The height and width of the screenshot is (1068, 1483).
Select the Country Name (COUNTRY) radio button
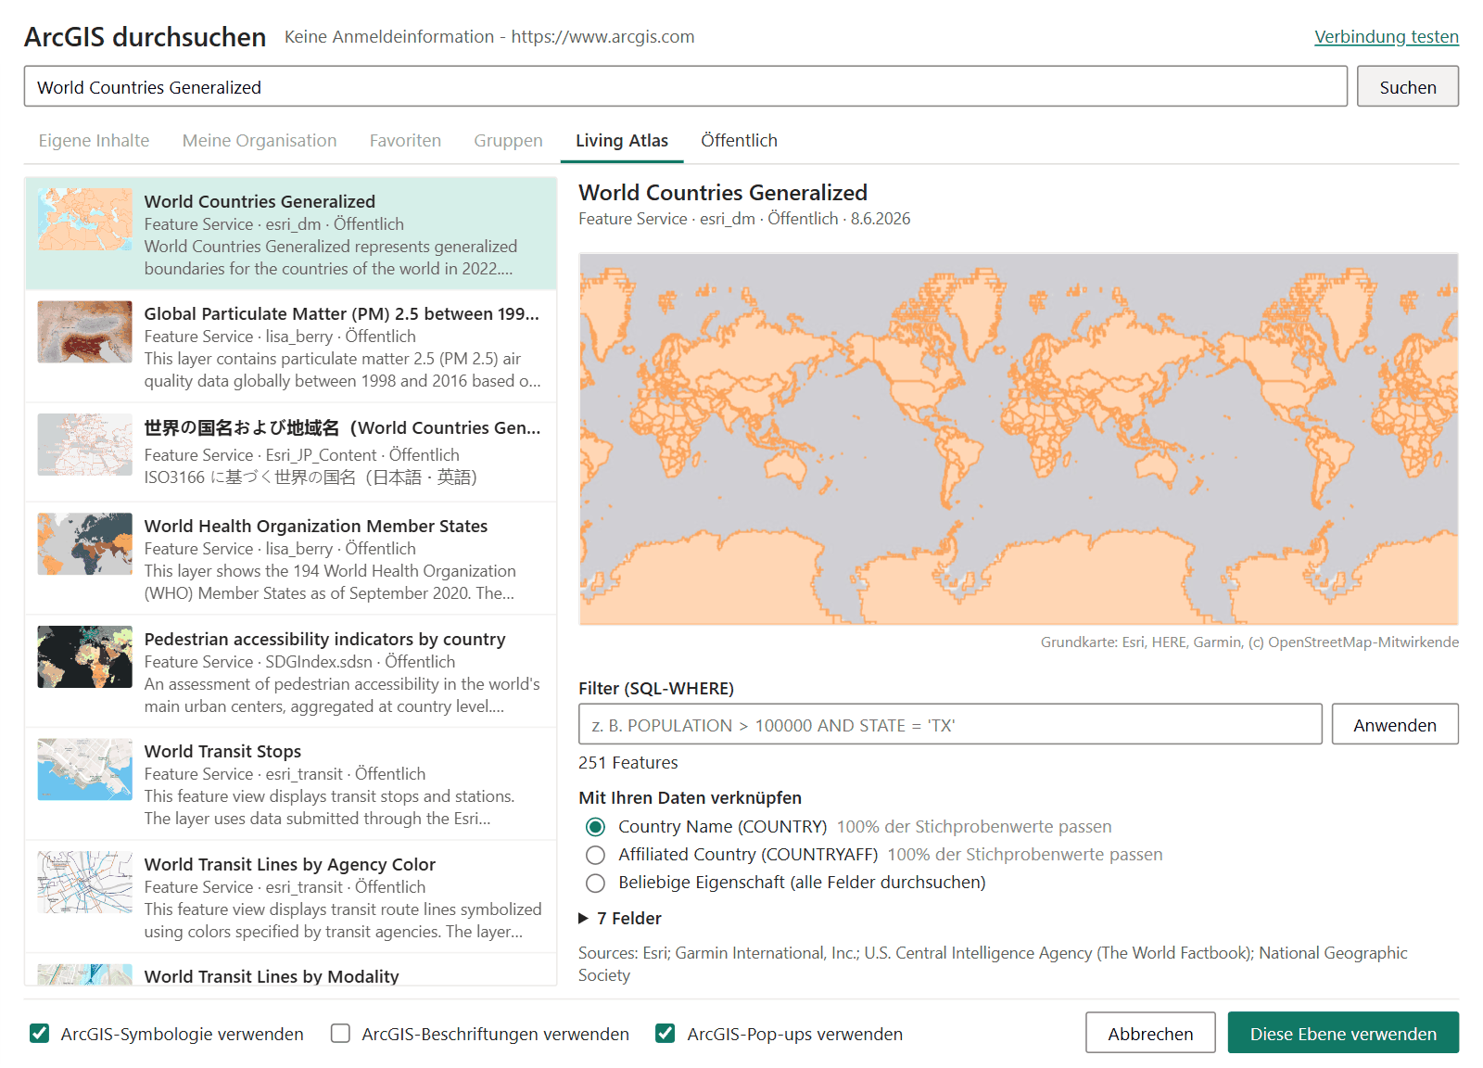[x=595, y=826]
